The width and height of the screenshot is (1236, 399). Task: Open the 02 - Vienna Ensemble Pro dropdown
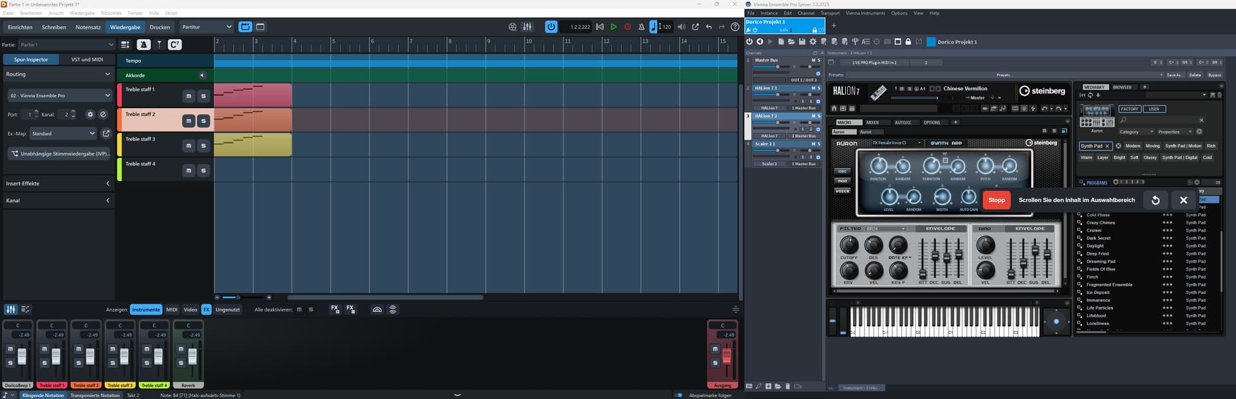click(60, 95)
